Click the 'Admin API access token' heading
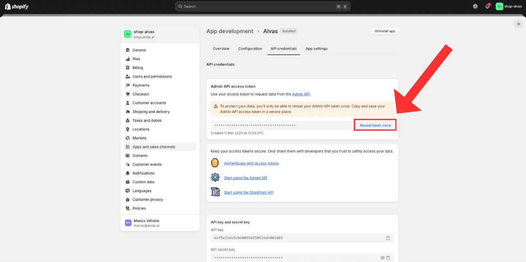Viewport: 526px width, 262px height. [x=233, y=86]
